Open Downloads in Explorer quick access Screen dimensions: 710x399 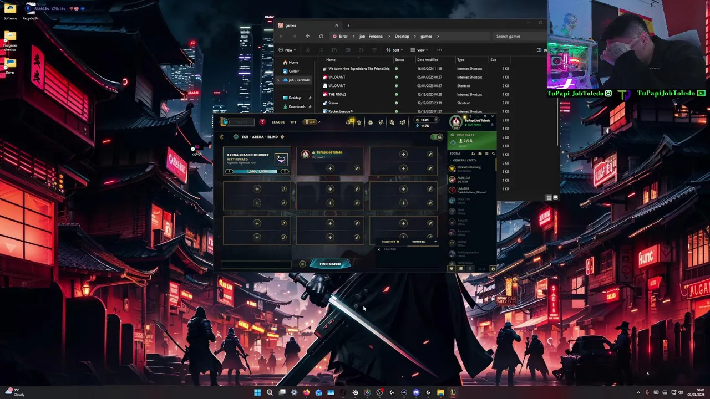click(x=297, y=106)
